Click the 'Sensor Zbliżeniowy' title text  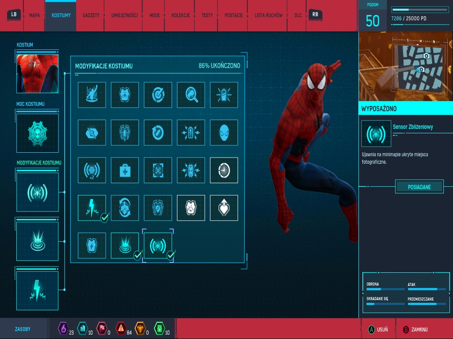click(x=413, y=127)
